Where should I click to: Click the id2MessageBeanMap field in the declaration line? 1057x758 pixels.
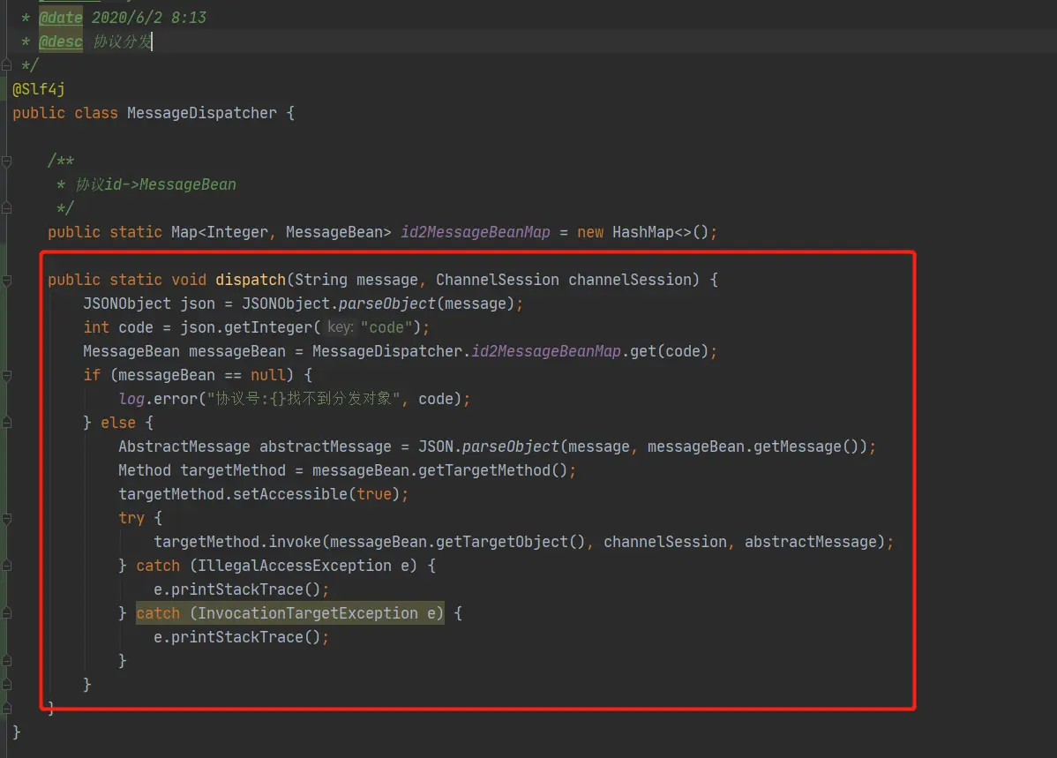pos(476,232)
